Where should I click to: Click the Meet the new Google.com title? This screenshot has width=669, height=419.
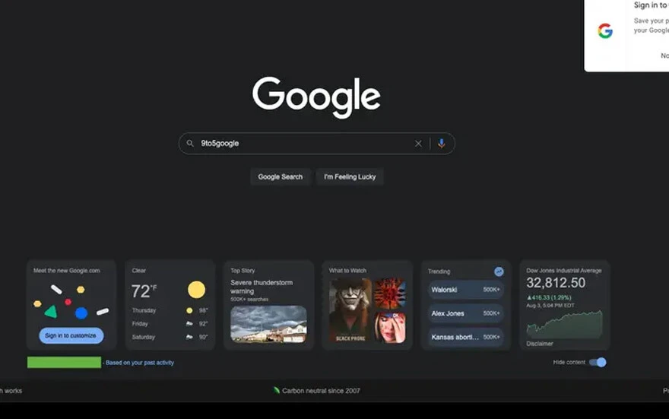tap(67, 271)
